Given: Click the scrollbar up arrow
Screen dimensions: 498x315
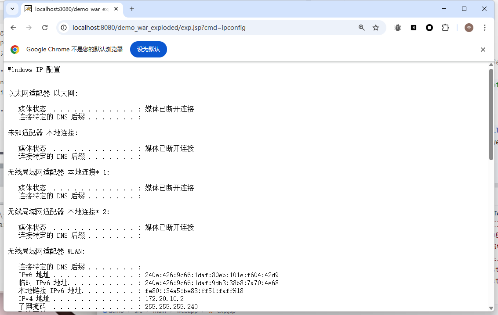Looking at the screenshot, I should click(491, 65).
